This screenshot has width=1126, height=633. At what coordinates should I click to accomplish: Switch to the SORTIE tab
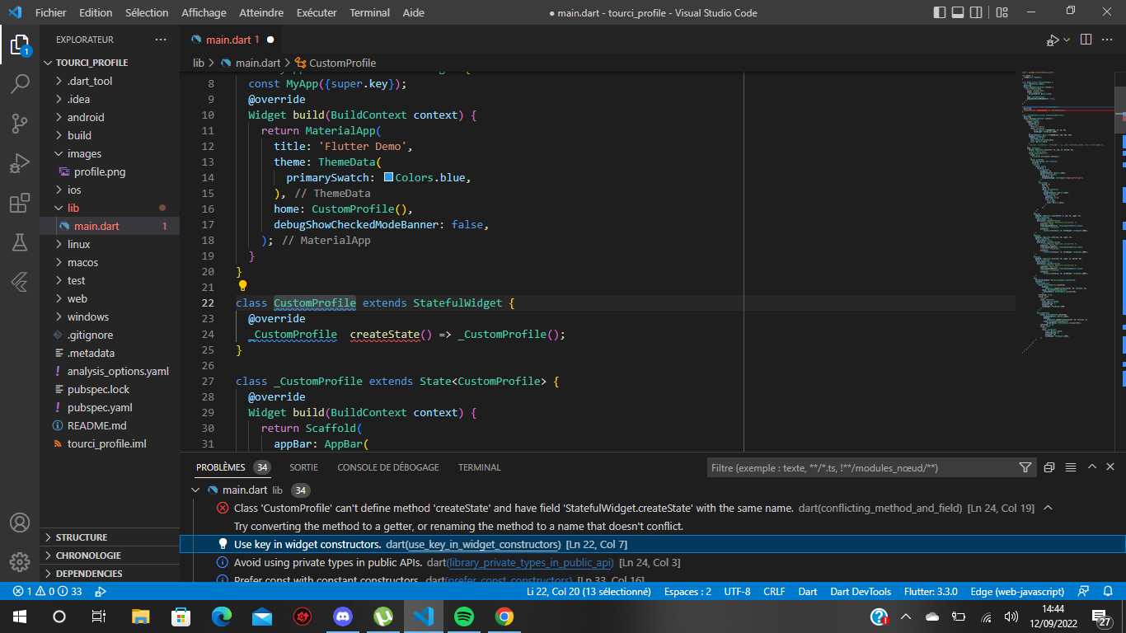coord(304,467)
